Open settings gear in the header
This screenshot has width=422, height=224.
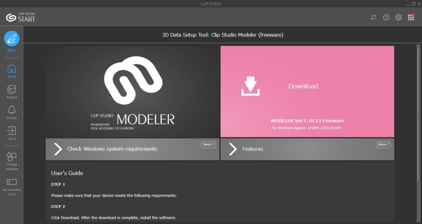pyautogui.click(x=399, y=17)
